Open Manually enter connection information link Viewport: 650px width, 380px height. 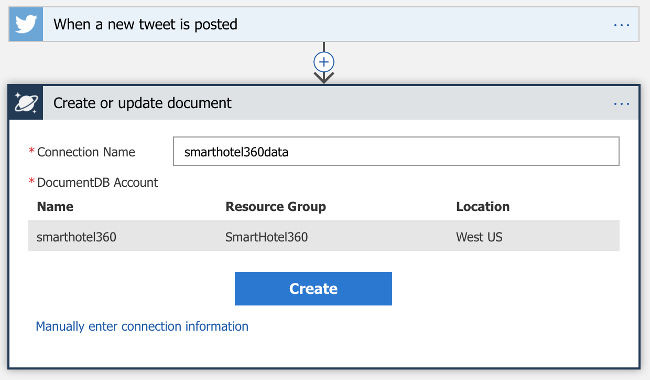[142, 326]
